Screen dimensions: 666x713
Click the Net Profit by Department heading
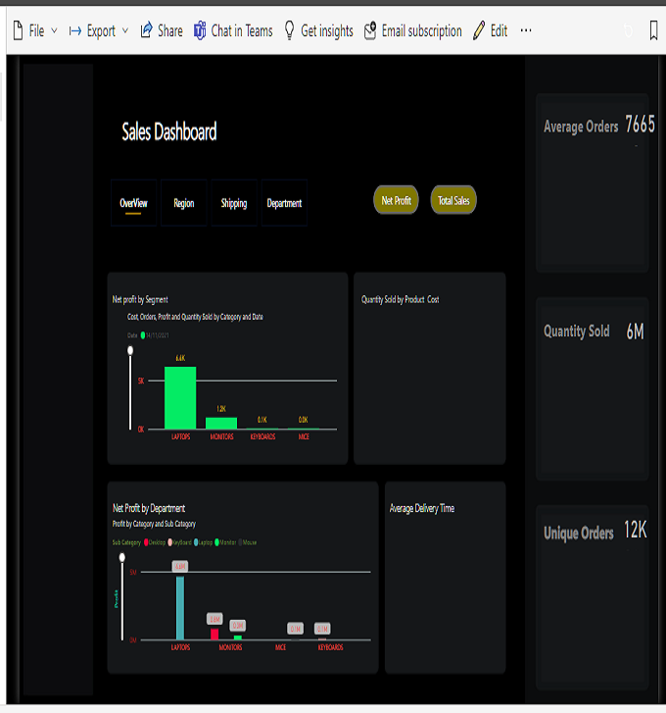point(149,508)
